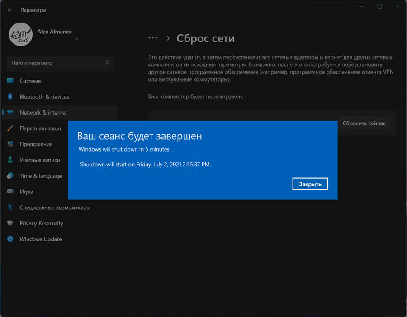Click the Персонализация paintbrush icon
This screenshot has height=317, width=407.
(x=10, y=128)
